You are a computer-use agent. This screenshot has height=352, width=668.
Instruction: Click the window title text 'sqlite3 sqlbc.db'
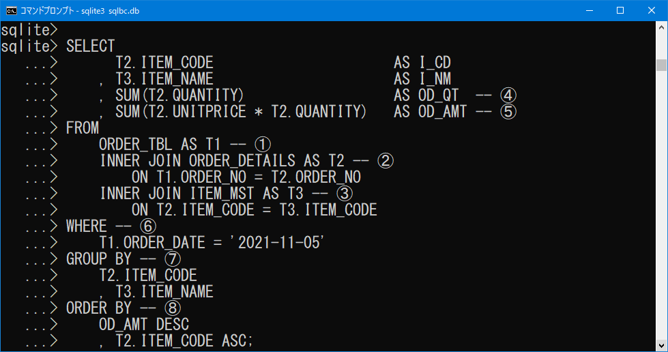tap(111, 11)
